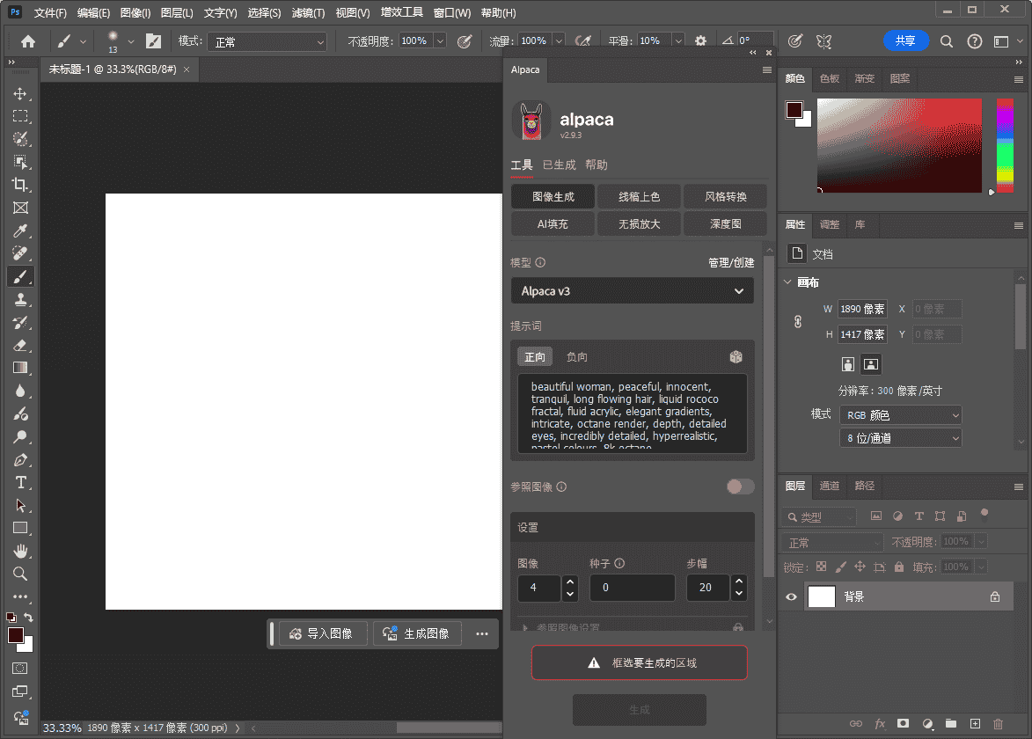Select the Horizontal Type tool
Viewport: 1032px width, 739px height.
(x=20, y=482)
